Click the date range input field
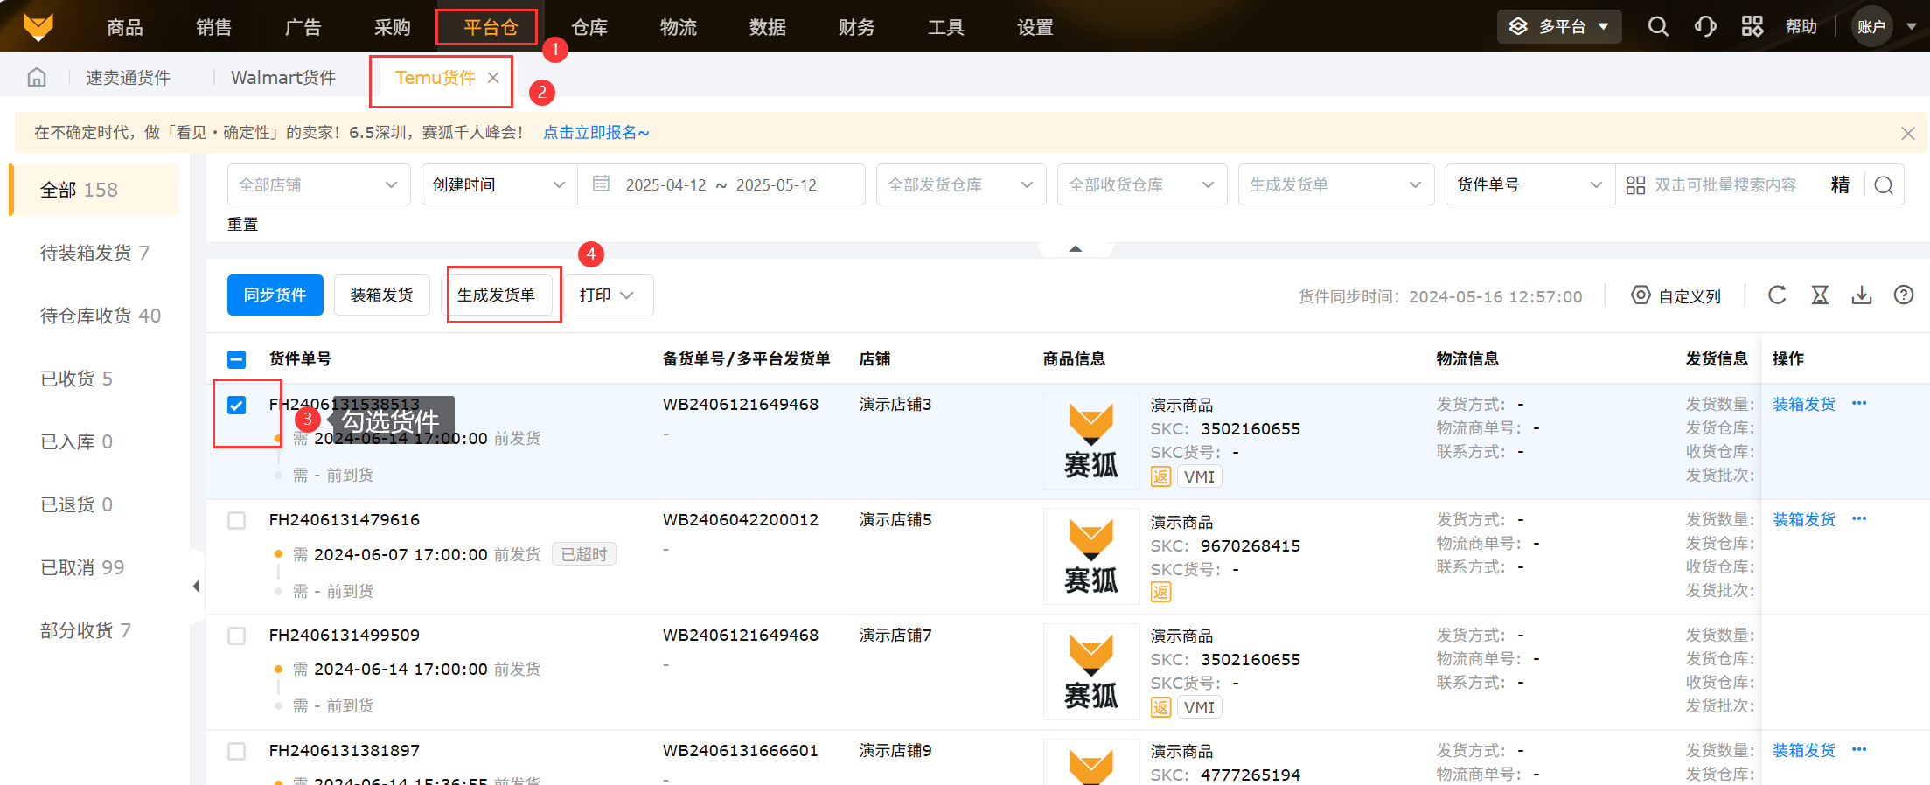Image resolution: width=1930 pixels, height=785 pixels. [x=721, y=185]
